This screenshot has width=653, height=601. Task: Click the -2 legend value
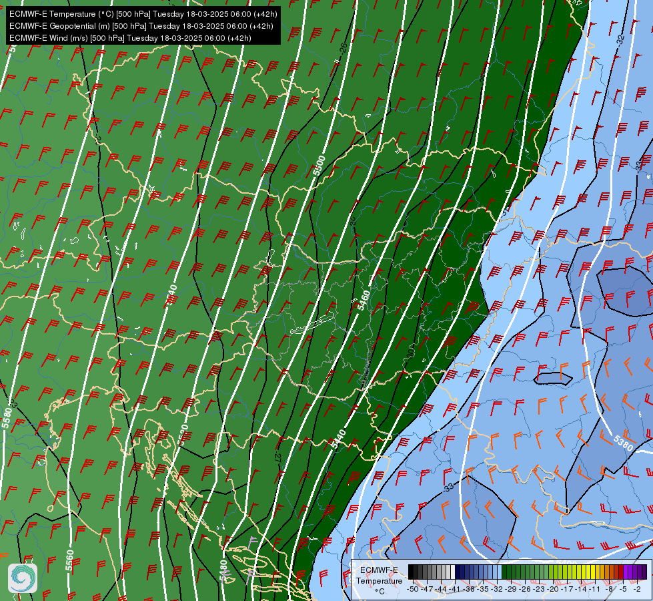[637, 589]
